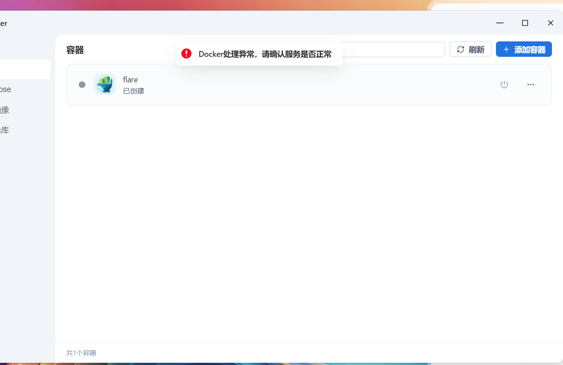
Task: Open the ellipsis options menu for flare
Action: 530,84
